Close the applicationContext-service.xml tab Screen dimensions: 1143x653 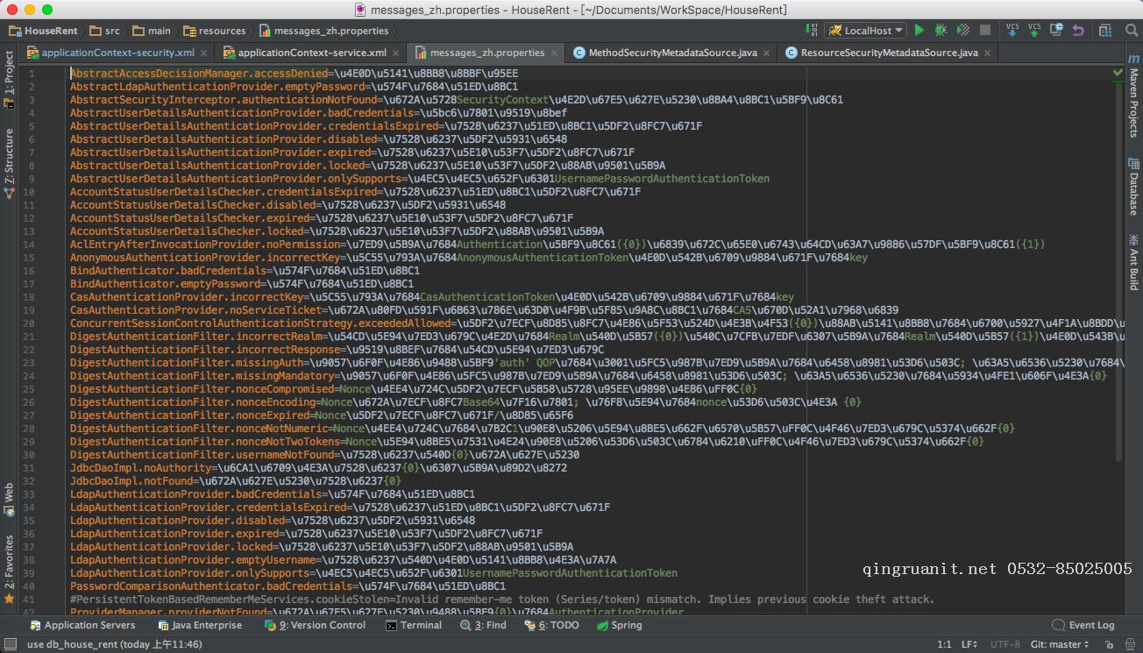tap(396, 53)
